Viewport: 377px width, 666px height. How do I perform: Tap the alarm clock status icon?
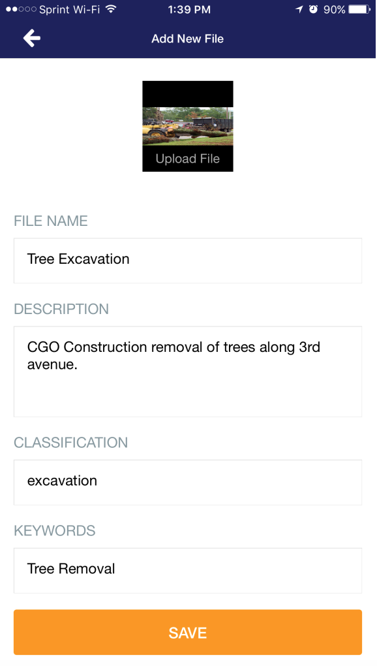pyautogui.click(x=313, y=9)
